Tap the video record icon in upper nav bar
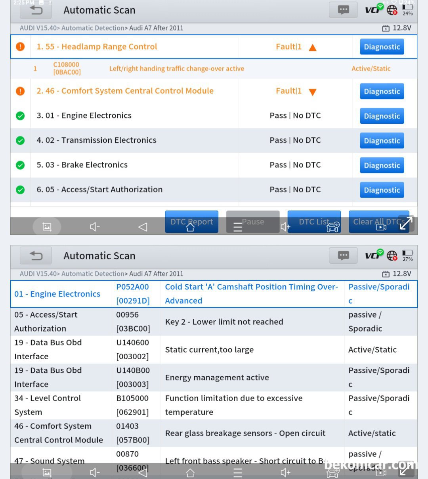Image resolution: width=428 pixels, height=479 pixels. point(381,227)
